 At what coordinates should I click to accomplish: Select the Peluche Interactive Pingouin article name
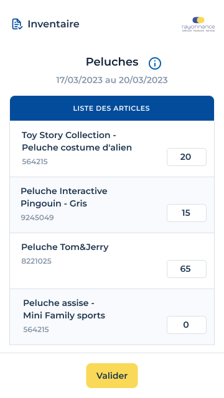(x=64, y=197)
